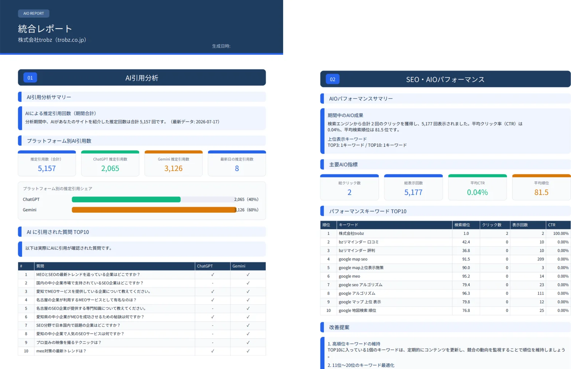Click the 1. 高順位キーワードの維持 suggestion
The height and width of the screenshot is (369, 571).
(354, 344)
